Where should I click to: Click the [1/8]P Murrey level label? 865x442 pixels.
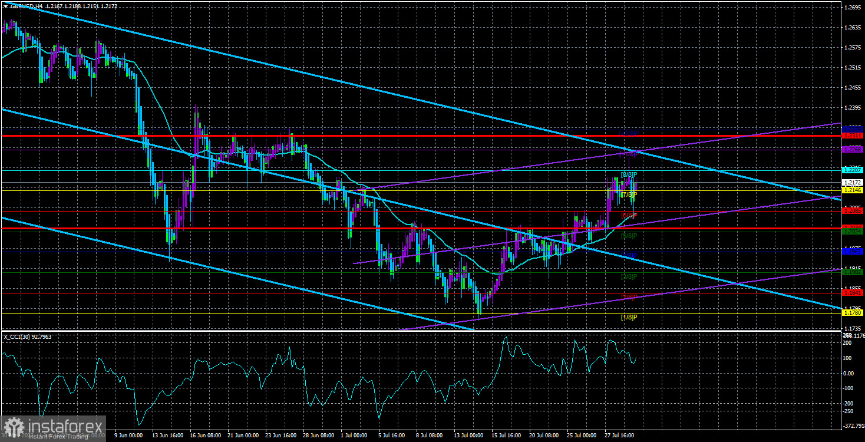pos(629,317)
